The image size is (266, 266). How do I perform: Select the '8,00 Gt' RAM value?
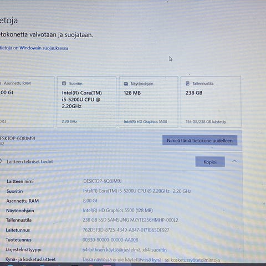coord(90,201)
